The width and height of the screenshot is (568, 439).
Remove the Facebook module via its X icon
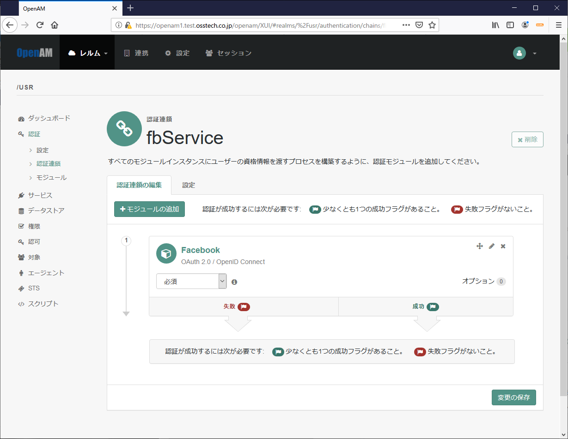click(503, 246)
